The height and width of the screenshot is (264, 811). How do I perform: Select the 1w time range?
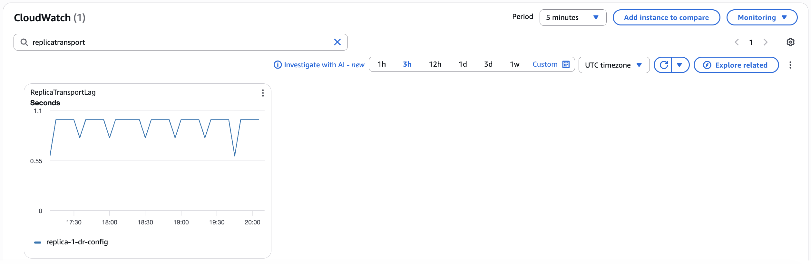(514, 64)
